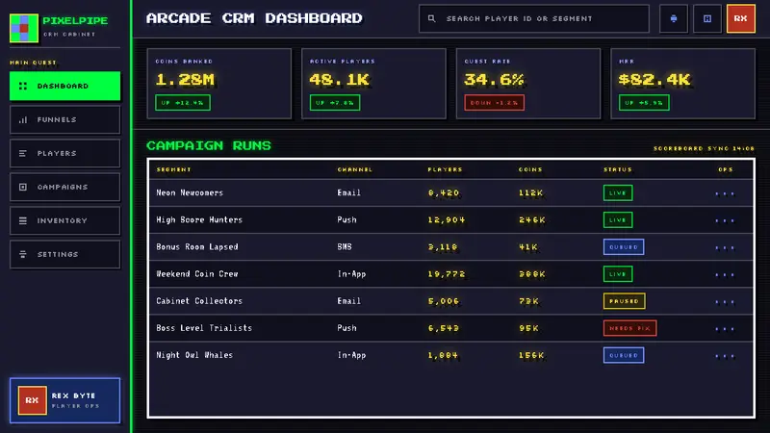Screen dimensions: 770x433
Task: Click NEEDS FIX badge for Boss Level Trialists
Action: coord(630,328)
